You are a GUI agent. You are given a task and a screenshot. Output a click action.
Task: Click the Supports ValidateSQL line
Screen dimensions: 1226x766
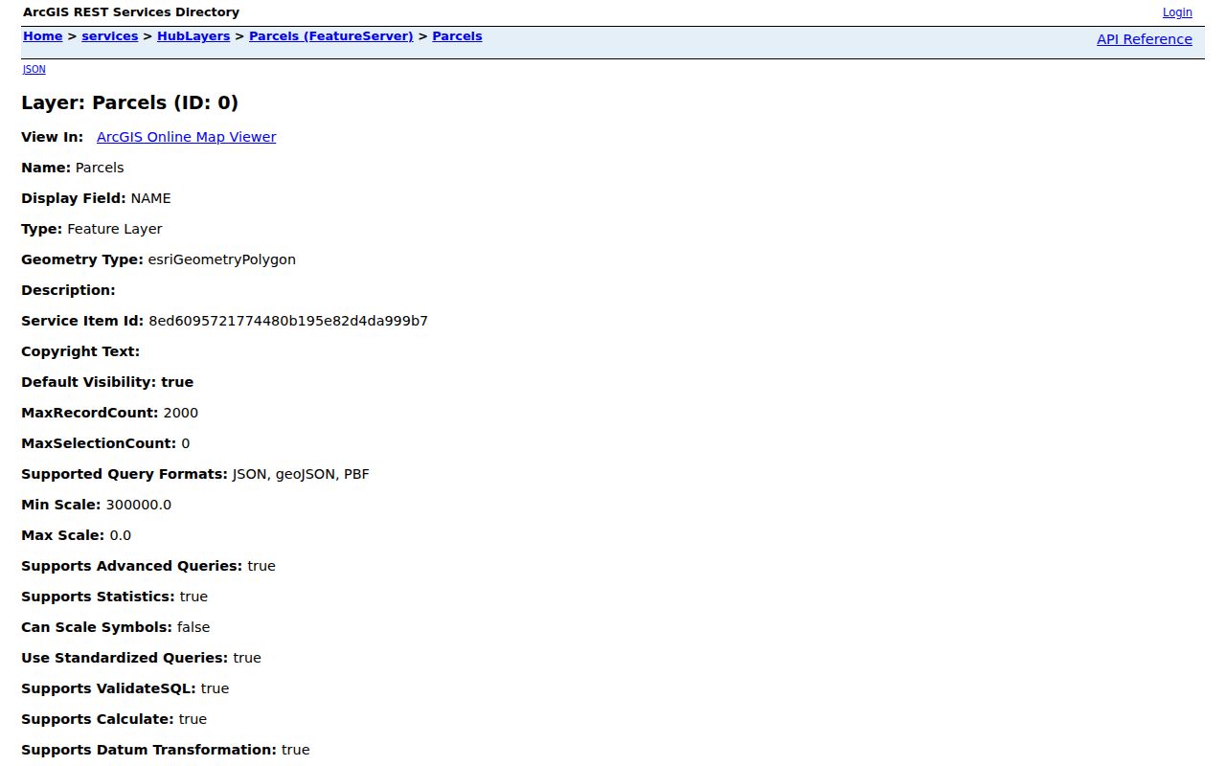tap(125, 688)
